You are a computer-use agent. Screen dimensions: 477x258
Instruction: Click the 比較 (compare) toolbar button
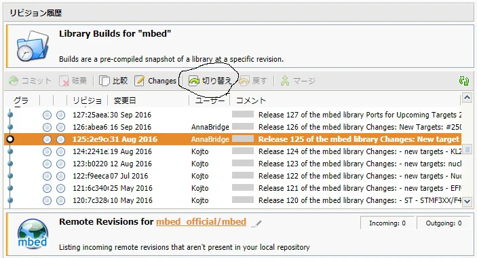113,81
